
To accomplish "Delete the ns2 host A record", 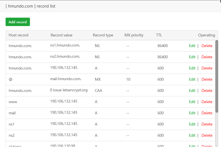I will (x=207, y=135).
